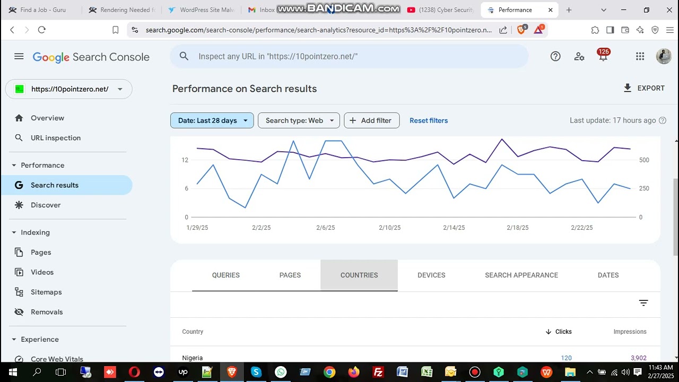Screen dimensions: 679x382
Task: Open Core Web Vitals report
Action: click(57, 359)
